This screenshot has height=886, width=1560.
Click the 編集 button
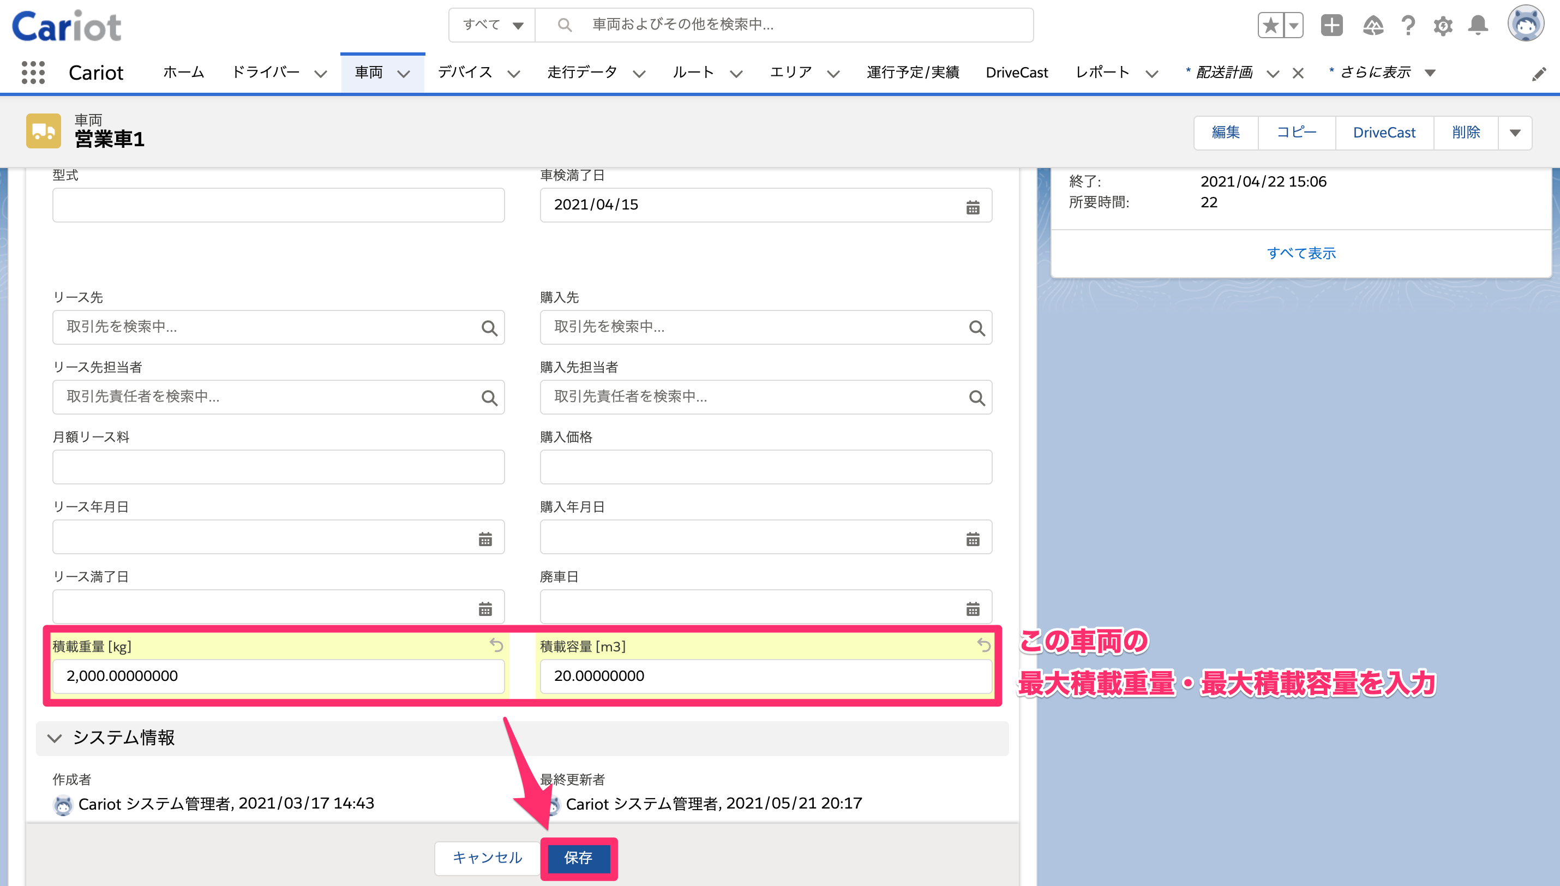pyautogui.click(x=1226, y=133)
